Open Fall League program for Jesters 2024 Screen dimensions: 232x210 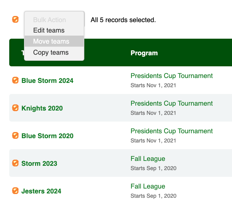click(148, 186)
